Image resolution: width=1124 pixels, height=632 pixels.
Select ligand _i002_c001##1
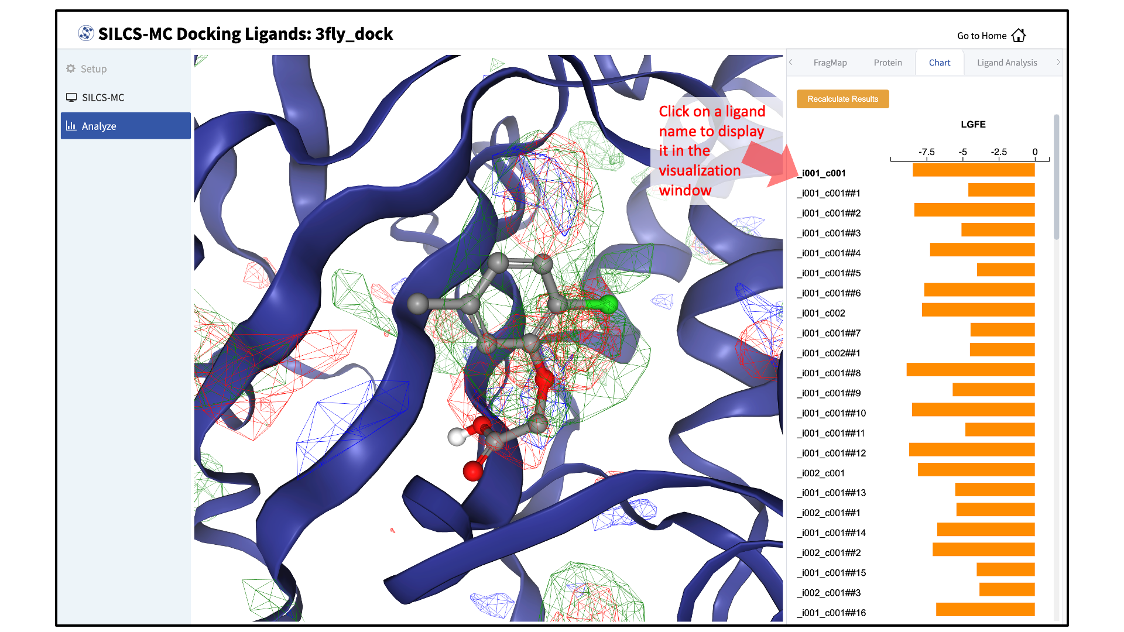829,513
